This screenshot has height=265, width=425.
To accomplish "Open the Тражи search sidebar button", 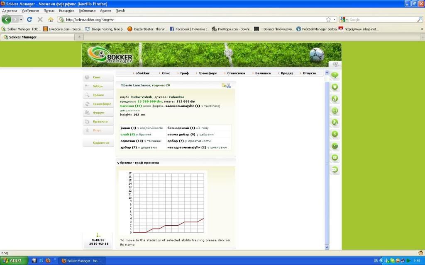I will pyautogui.click(x=98, y=95).
